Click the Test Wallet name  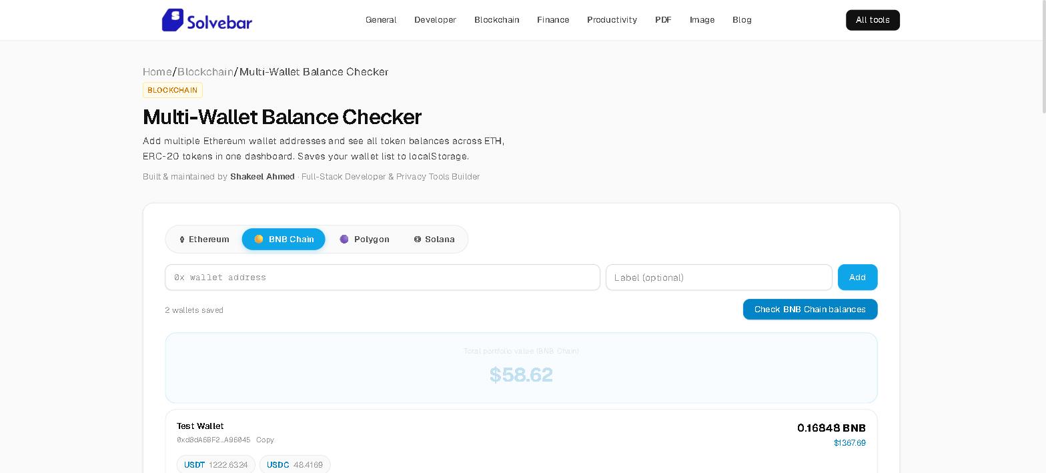pos(200,426)
